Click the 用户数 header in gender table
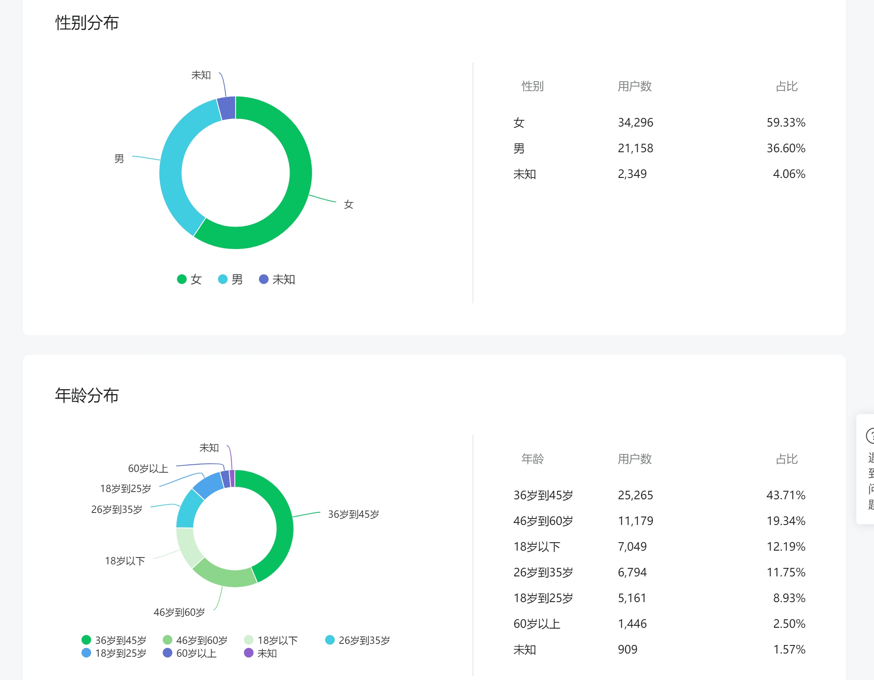Viewport: 874px width, 680px height. coord(634,86)
